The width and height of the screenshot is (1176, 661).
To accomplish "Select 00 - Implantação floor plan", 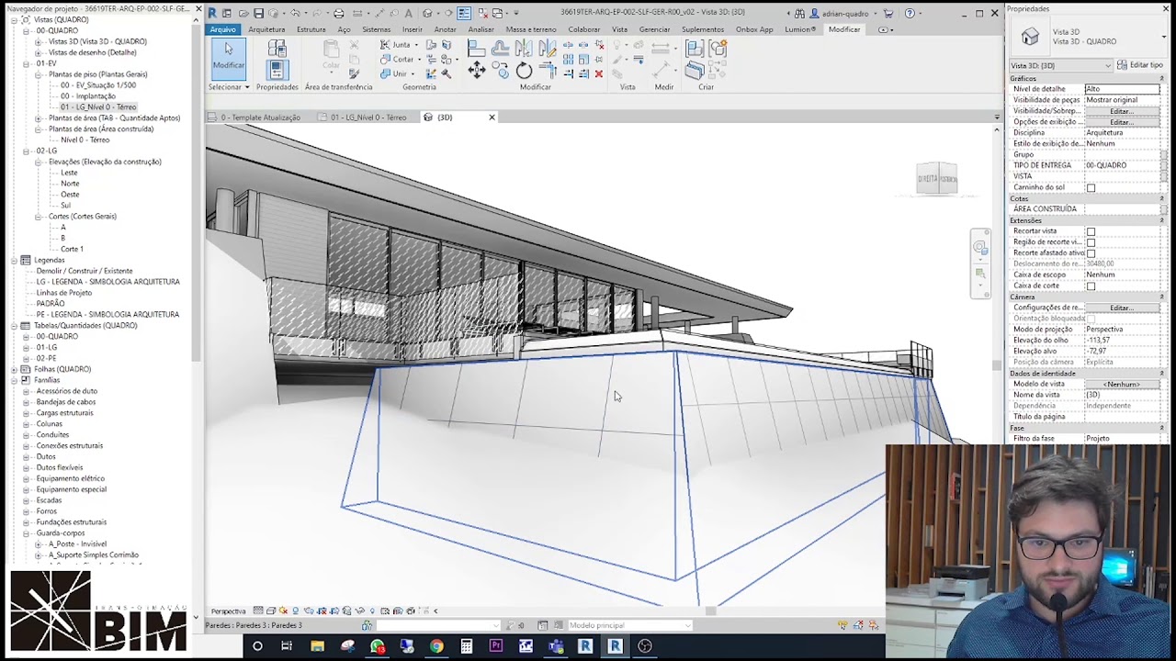I will point(88,96).
